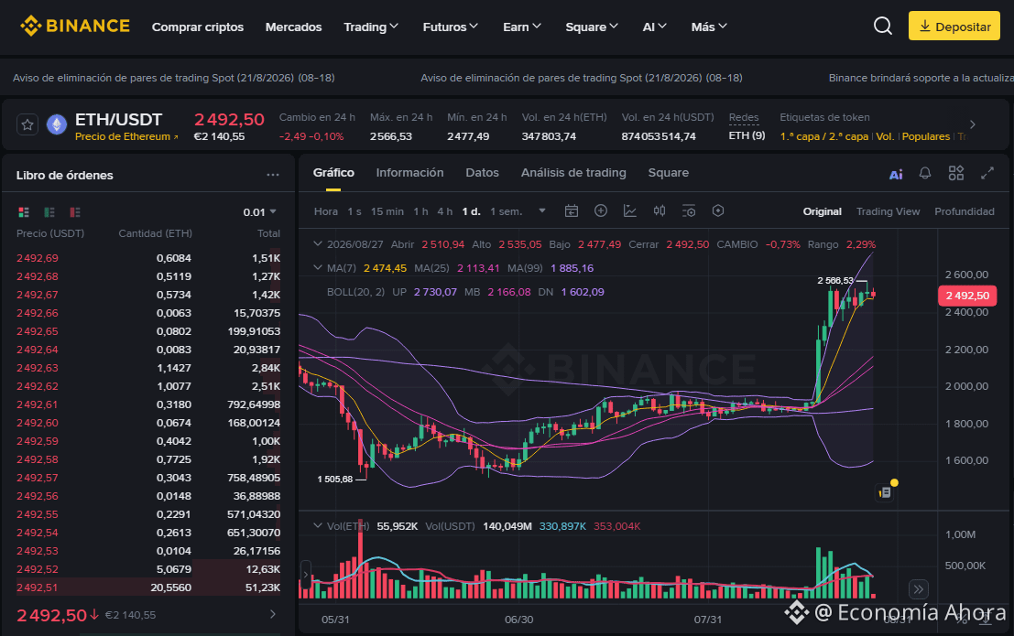The image size is (1014, 636).
Task: Open Binance brindará soporte announcement
Action: (x=921, y=78)
